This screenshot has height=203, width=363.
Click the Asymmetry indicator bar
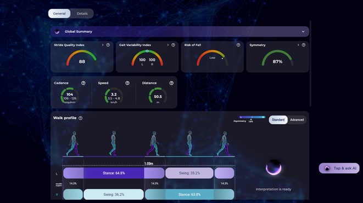(252, 117)
